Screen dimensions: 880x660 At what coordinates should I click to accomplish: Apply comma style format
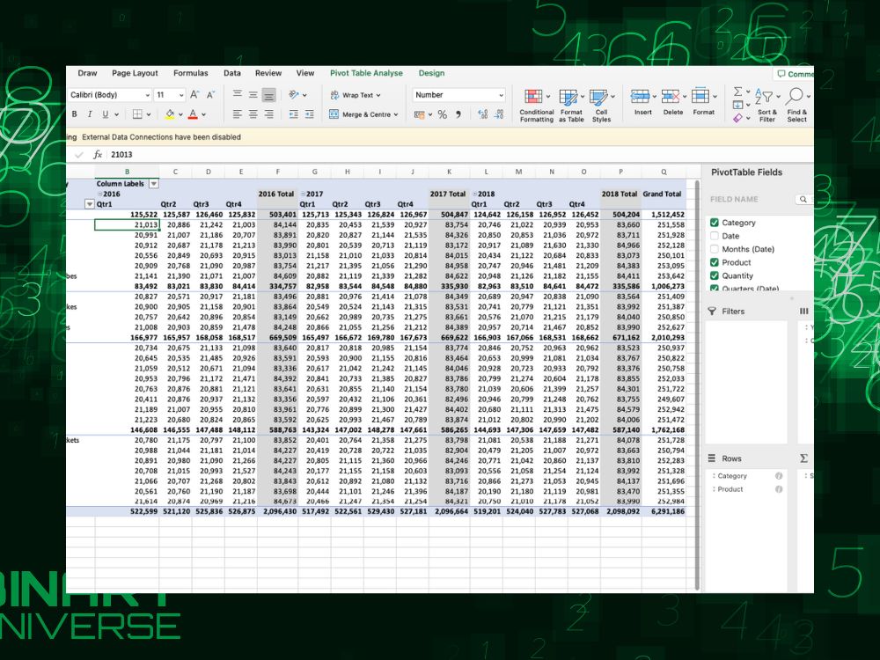coord(458,114)
